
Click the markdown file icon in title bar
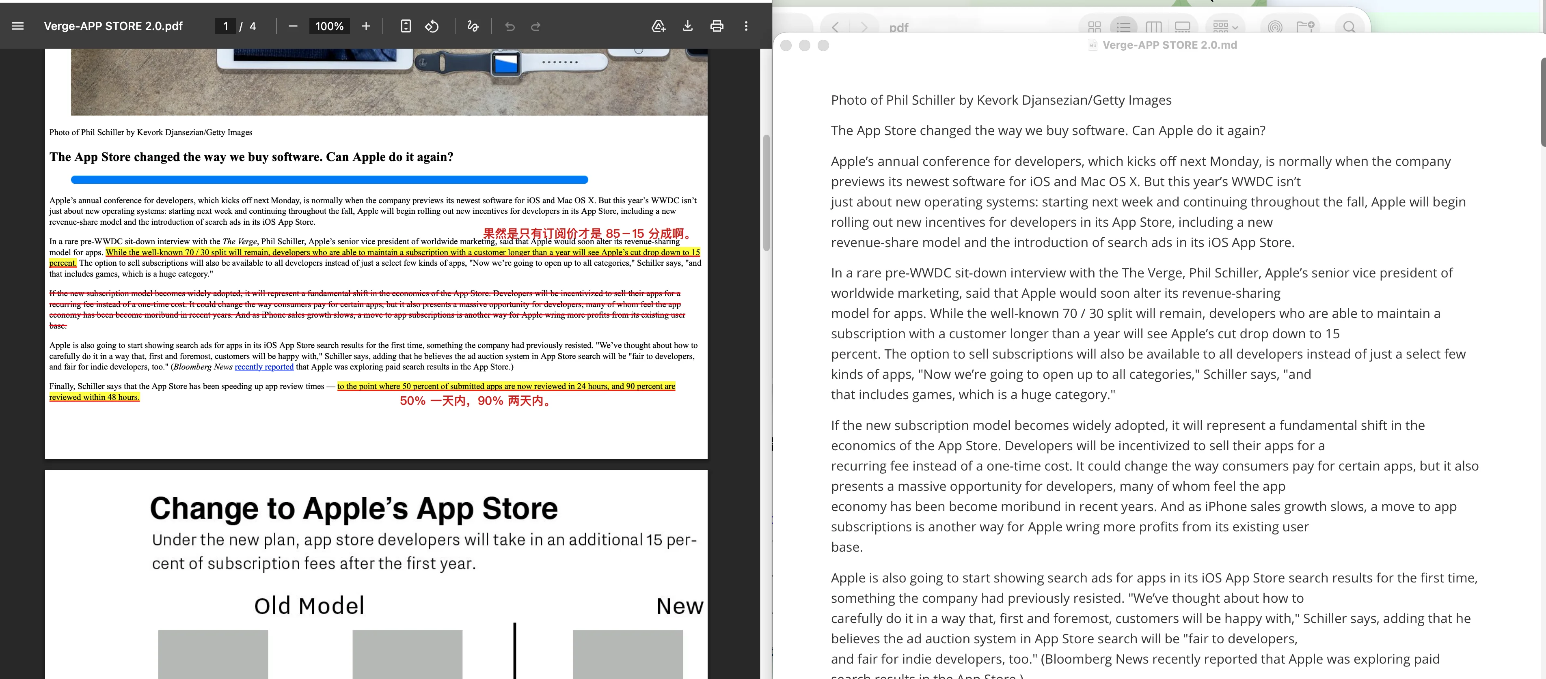[1093, 45]
